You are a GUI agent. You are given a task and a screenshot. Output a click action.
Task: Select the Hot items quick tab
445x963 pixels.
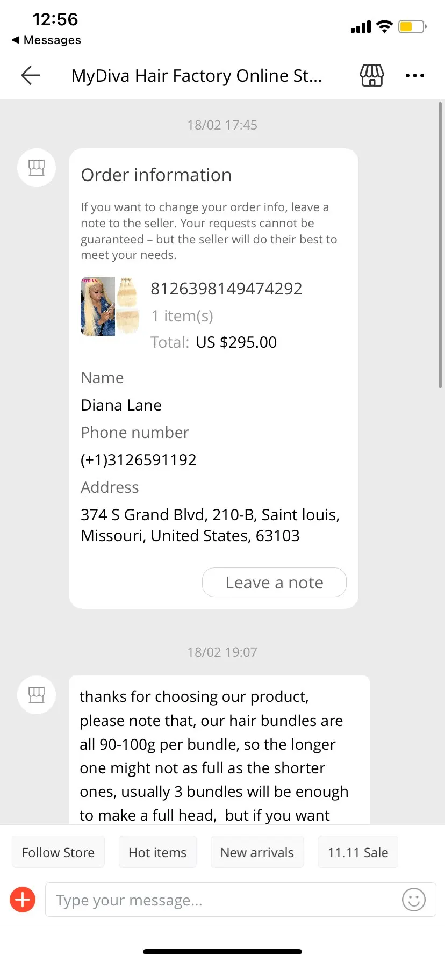[x=157, y=852]
